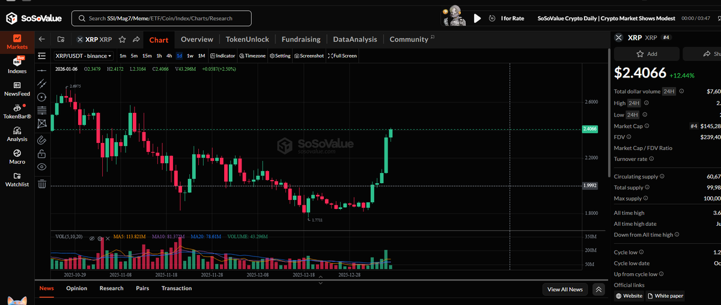Image resolution: width=721 pixels, height=305 pixels.
Task: Toggle magnet mode in drawing toolbar
Action: [42, 140]
